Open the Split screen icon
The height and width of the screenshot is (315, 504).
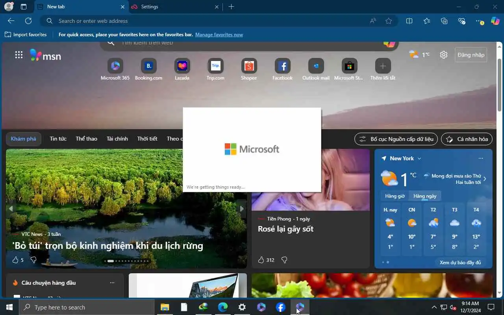coord(409,21)
